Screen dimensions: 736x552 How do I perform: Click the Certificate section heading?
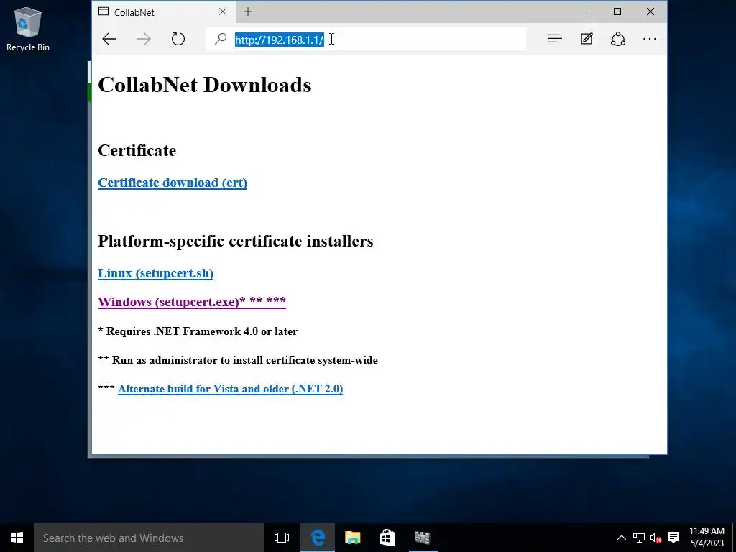coord(137,151)
